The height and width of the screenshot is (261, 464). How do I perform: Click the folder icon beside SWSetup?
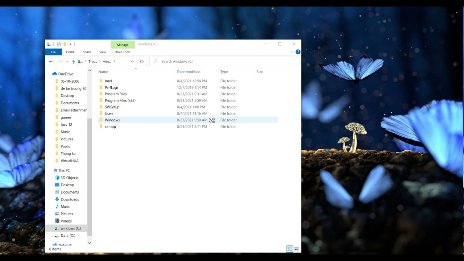101,107
